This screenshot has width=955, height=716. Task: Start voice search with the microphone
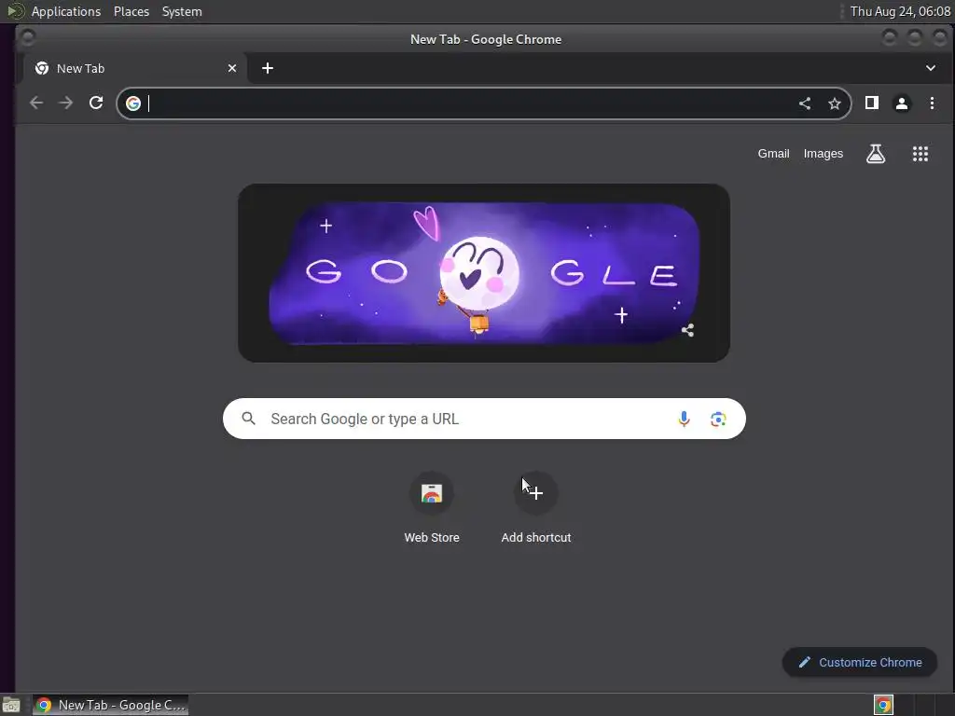pos(684,419)
